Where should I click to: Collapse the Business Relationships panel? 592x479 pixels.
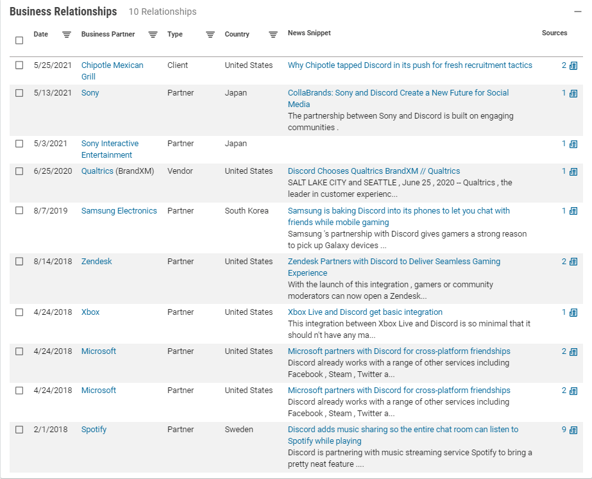click(x=577, y=12)
